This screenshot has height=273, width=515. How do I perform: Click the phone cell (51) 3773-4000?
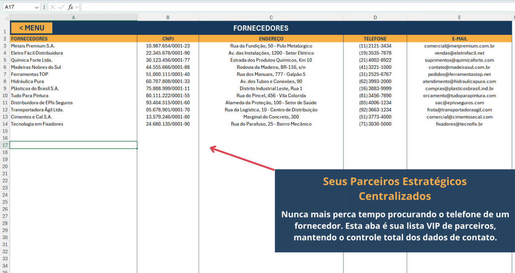tap(375, 116)
